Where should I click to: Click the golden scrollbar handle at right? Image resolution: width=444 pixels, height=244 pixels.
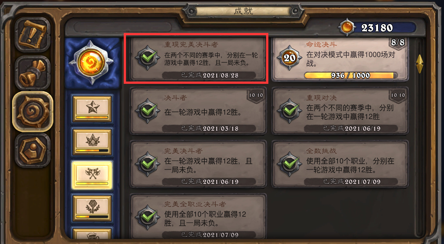420,64
